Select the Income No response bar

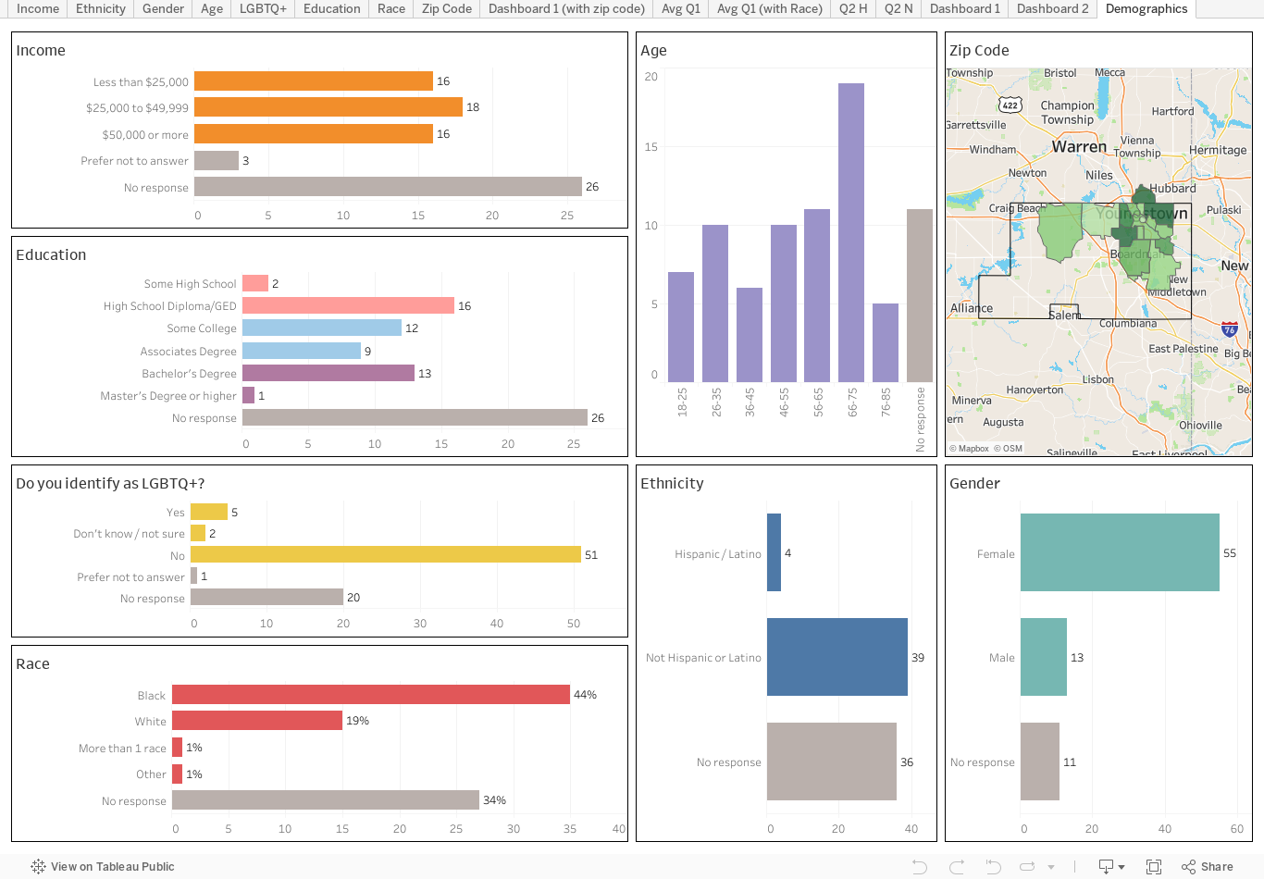(x=388, y=187)
